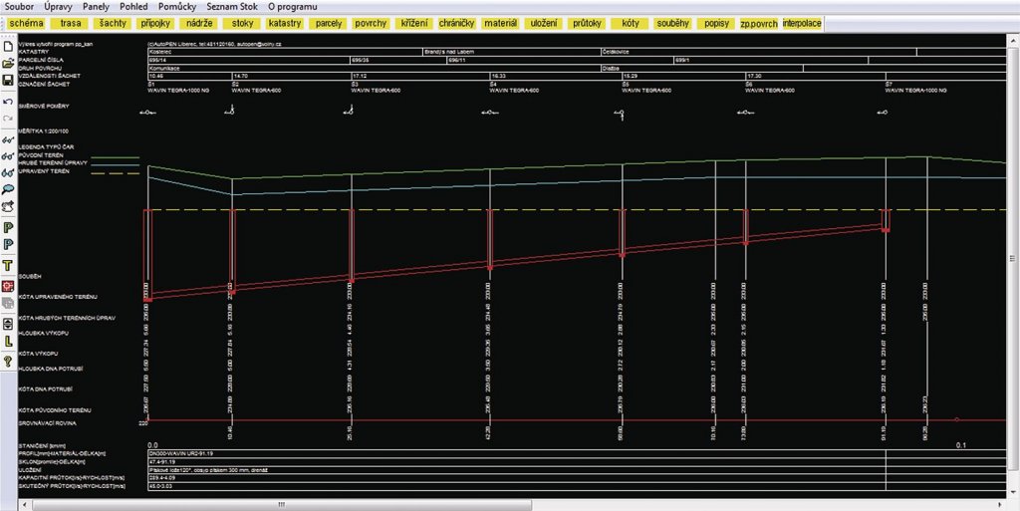This screenshot has width=1020, height=511.
Task: Click the new document icon
Action: point(8,46)
